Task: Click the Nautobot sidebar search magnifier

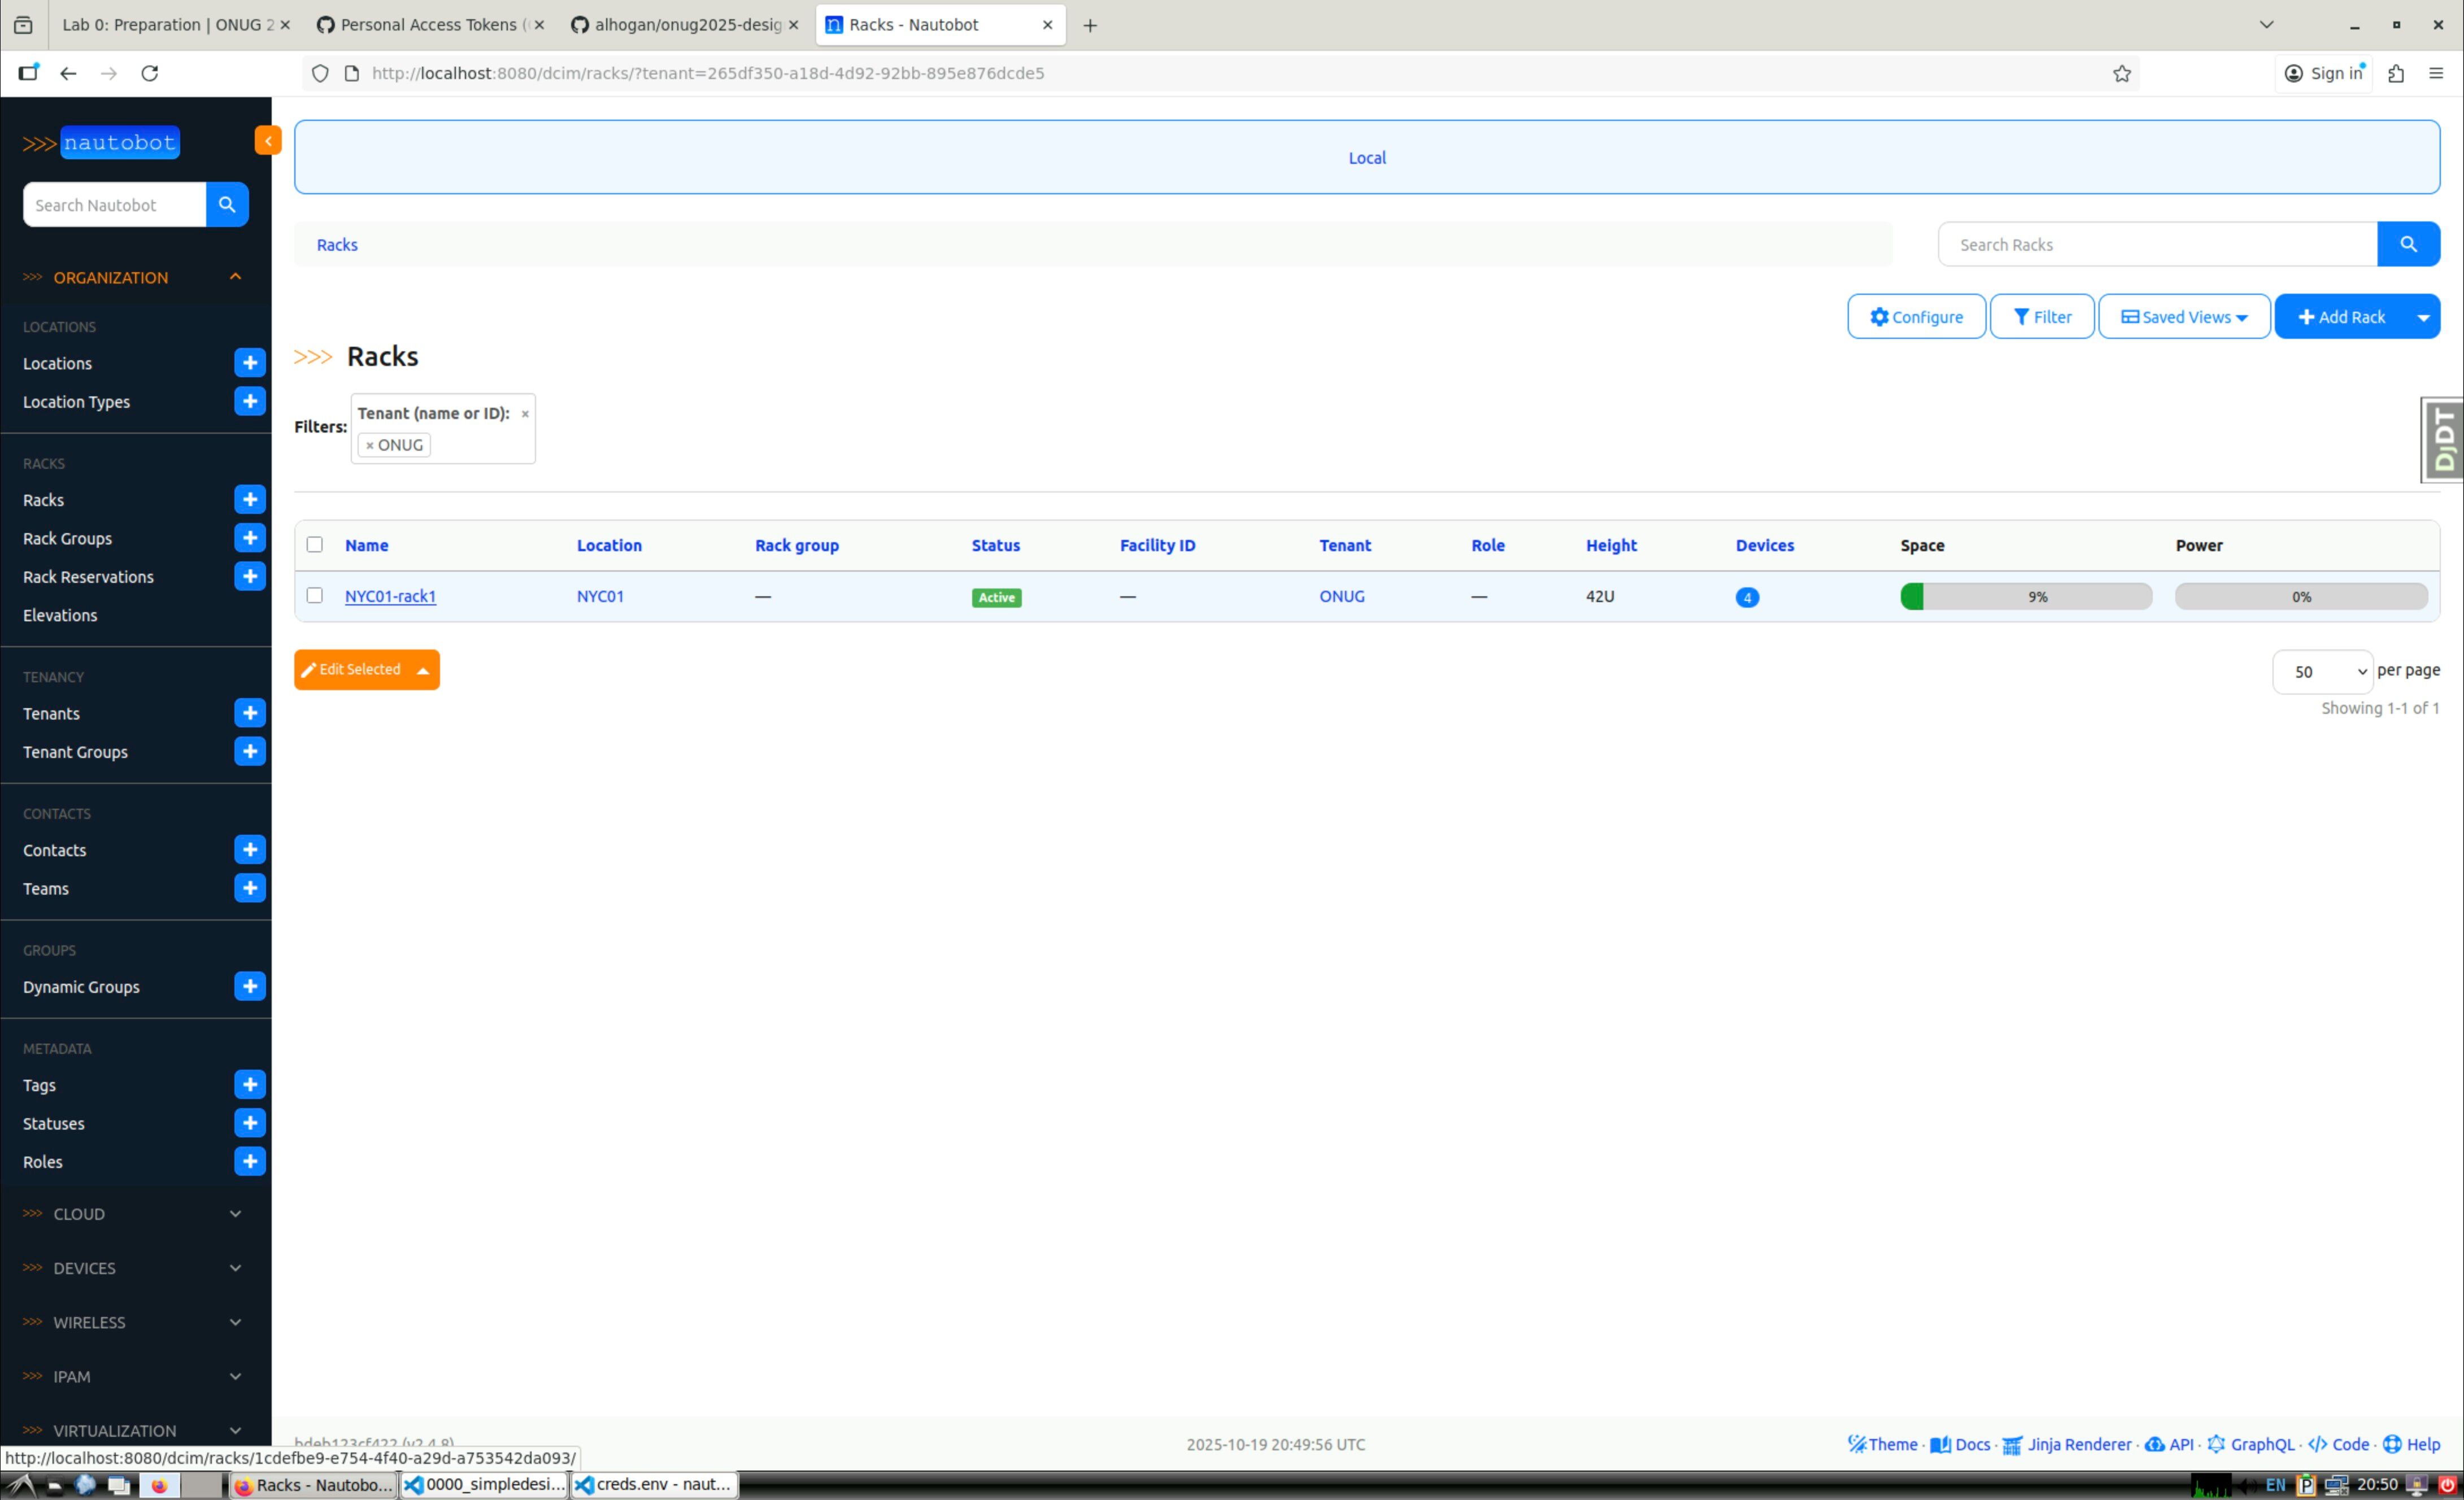Action: (227, 205)
